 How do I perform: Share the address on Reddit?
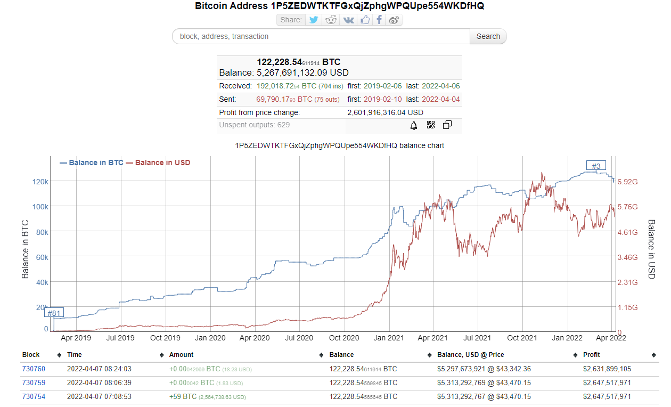click(x=331, y=20)
